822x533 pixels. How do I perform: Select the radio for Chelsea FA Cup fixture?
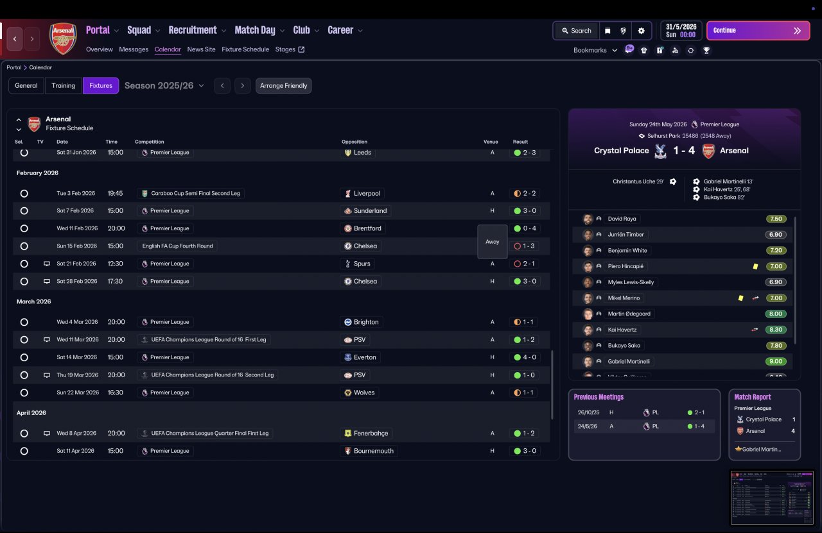pos(24,246)
